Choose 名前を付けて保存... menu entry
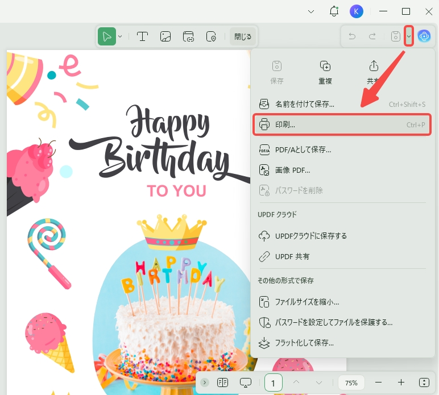The image size is (439, 395). pos(342,104)
